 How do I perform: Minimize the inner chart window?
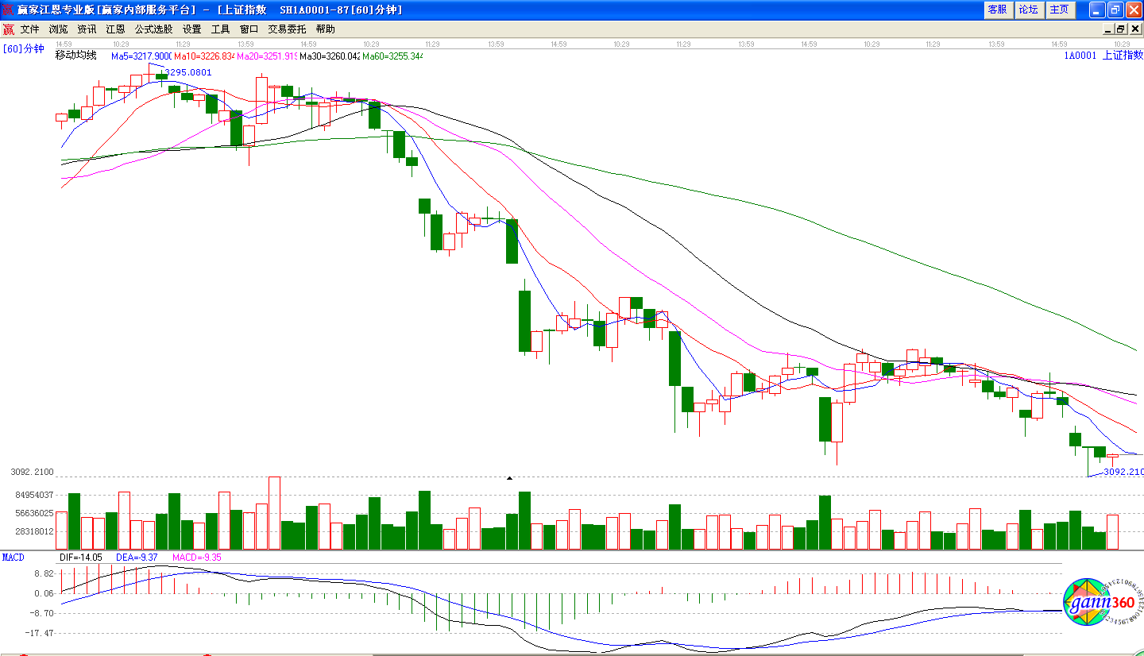point(1109,29)
